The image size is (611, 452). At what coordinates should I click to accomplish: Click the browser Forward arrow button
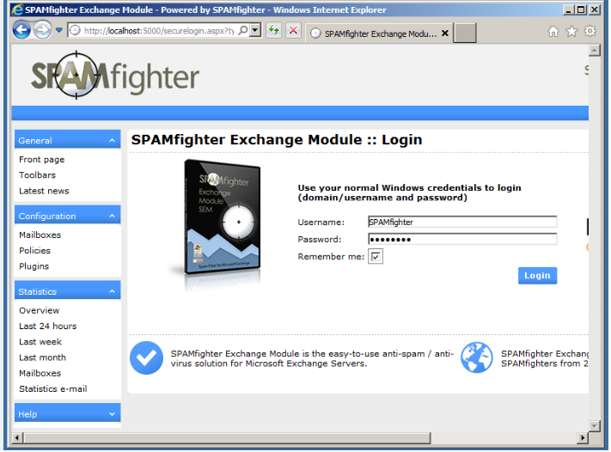[41, 30]
